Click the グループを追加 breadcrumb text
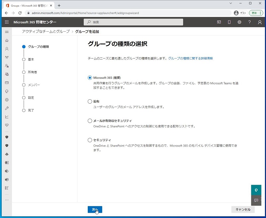Viewport: 266px width, 218px height. [x=87, y=32]
